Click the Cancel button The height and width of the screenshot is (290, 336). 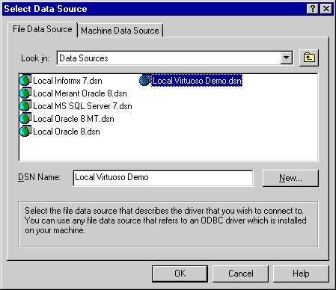pos(241,274)
